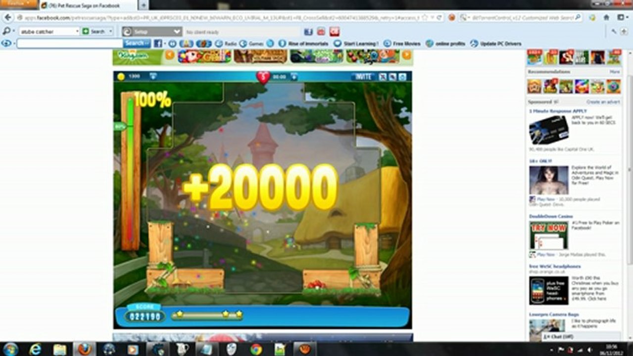Open the Rise of Immortals bookmark
Viewport: 633px width, 356px height.
point(303,44)
